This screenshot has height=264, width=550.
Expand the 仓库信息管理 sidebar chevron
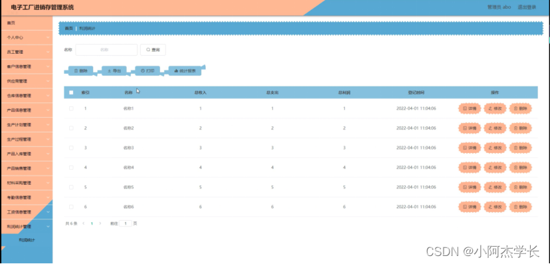point(48,96)
